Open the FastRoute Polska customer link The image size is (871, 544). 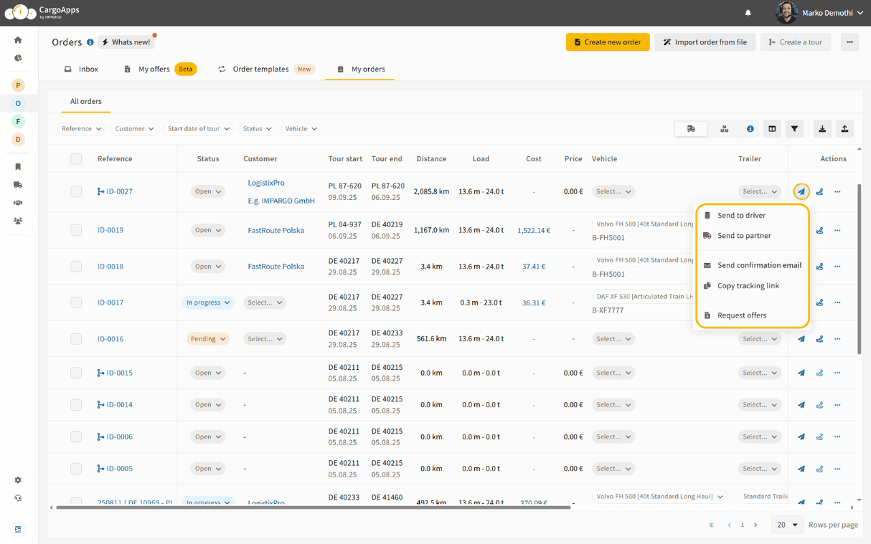(x=276, y=230)
